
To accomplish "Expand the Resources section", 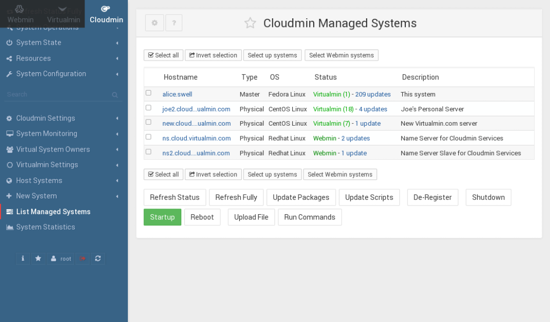I will click(63, 58).
